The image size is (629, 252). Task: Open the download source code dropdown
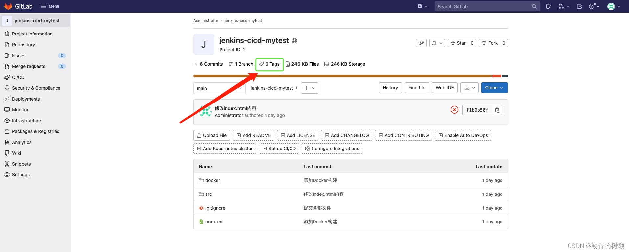pos(470,88)
